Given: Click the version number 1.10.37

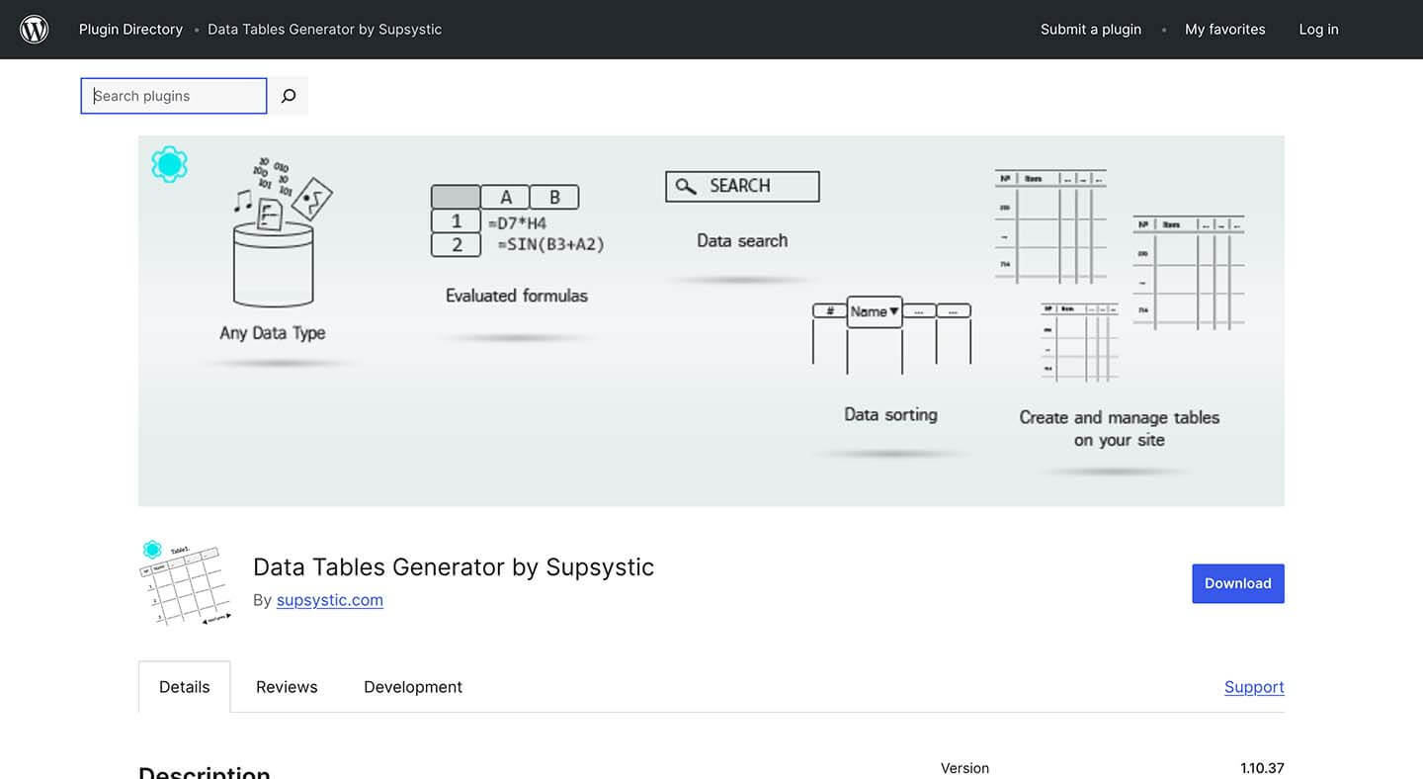Looking at the screenshot, I should pos(1262,768).
